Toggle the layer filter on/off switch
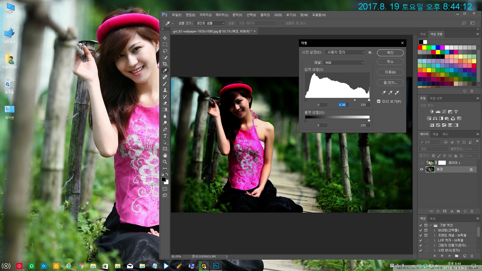This screenshot has width=482, height=271. click(477, 142)
